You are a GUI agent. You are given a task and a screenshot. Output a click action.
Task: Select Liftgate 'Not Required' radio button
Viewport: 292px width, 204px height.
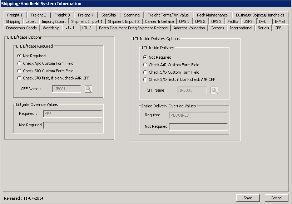pos(19,56)
